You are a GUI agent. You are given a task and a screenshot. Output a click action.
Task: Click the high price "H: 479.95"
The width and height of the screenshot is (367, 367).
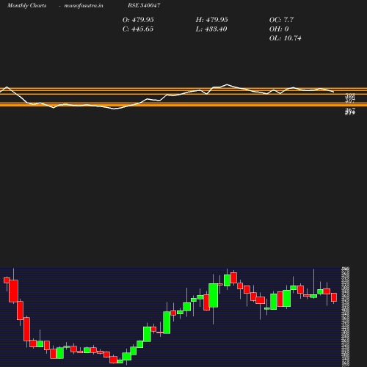click(211, 20)
